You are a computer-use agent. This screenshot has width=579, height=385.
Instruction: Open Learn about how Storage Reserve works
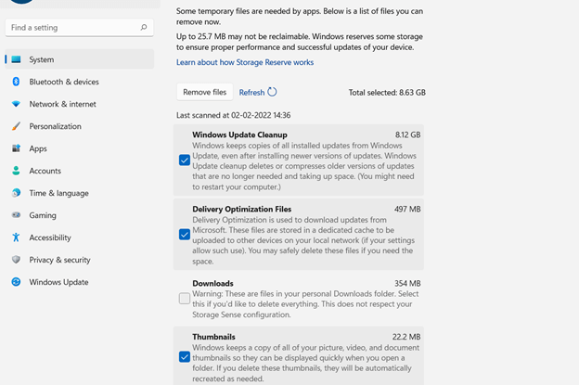point(245,62)
